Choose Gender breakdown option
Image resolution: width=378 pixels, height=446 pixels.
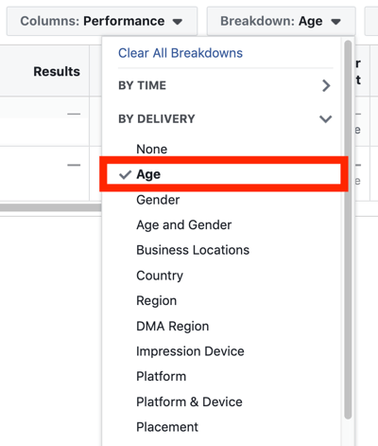coord(158,200)
